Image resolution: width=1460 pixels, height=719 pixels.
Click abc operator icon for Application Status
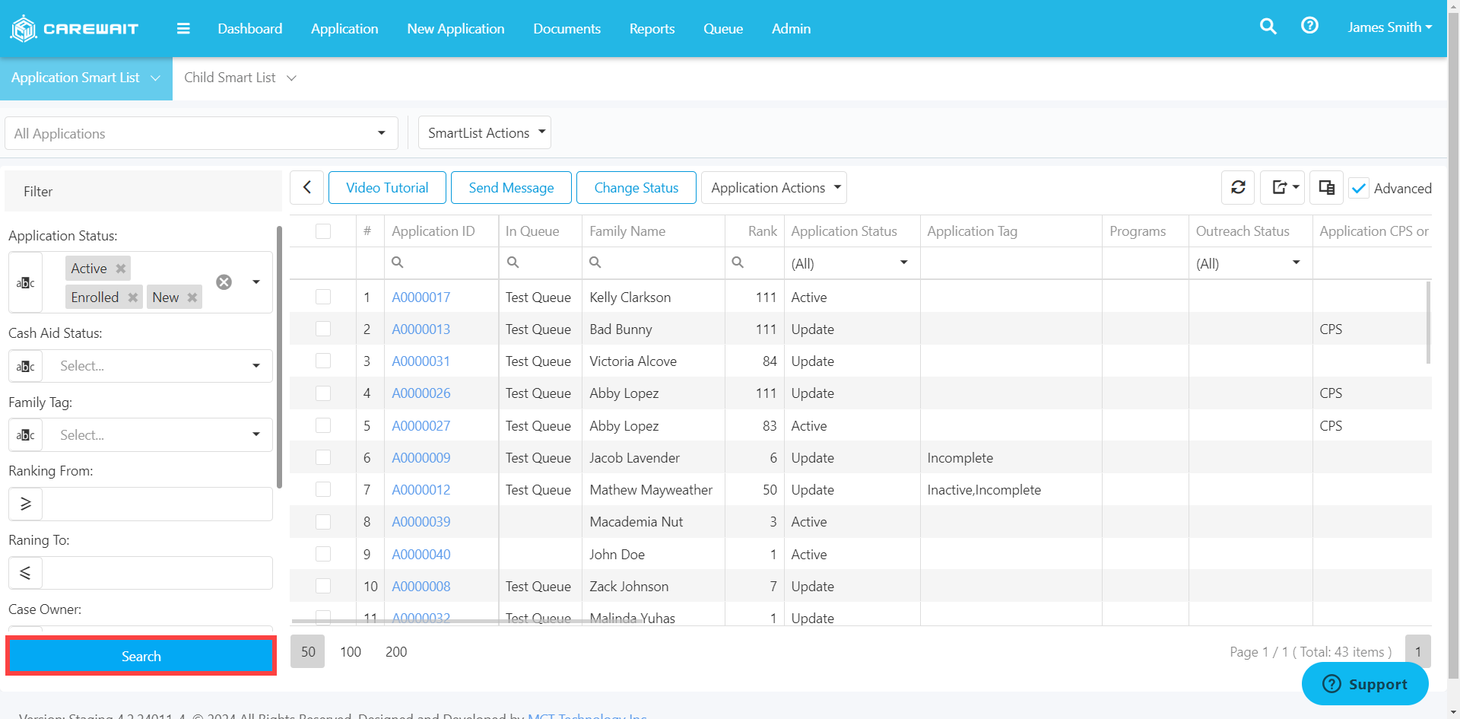pyautogui.click(x=26, y=282)
